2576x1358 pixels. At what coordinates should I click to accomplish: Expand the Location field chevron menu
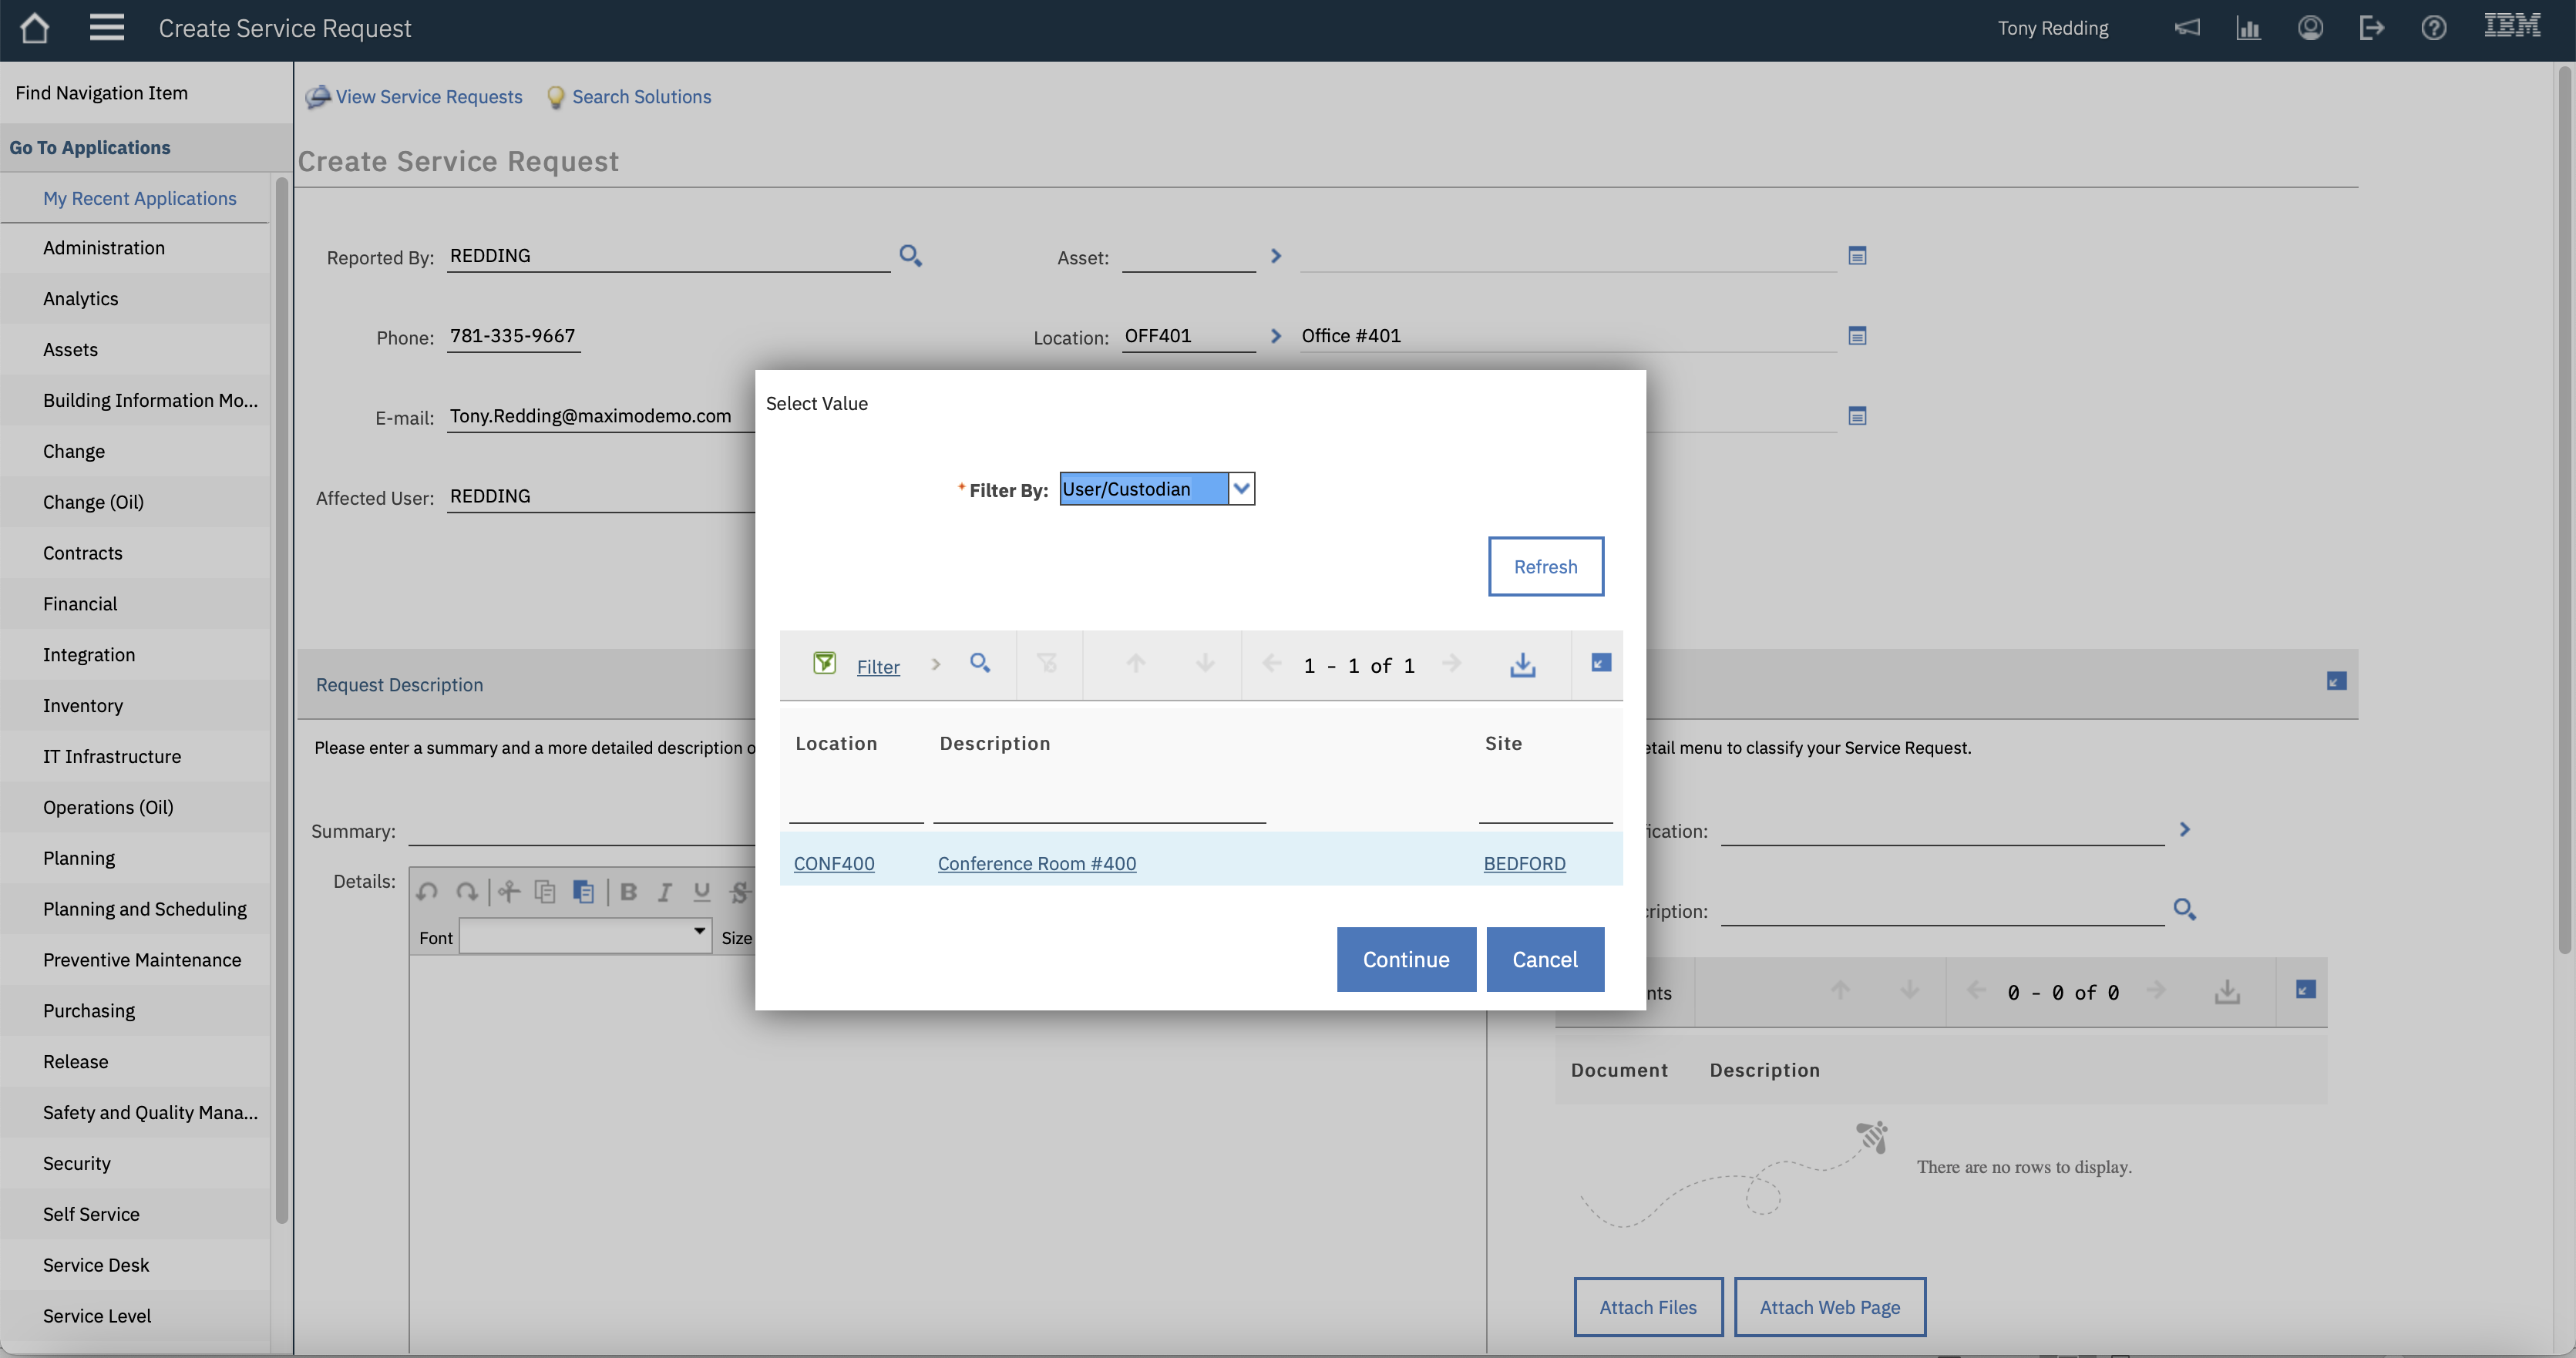click(1276, 336)
